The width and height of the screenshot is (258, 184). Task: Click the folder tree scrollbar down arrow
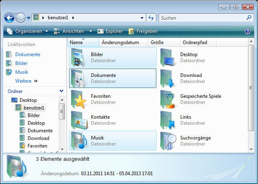(62, 150)
